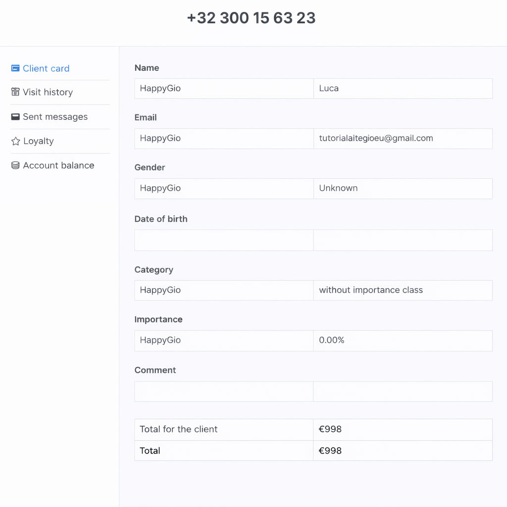Click the empty Comment value cell
This screenshot has width=507, height=507.
pyautogui.click(x=403, y=391)
